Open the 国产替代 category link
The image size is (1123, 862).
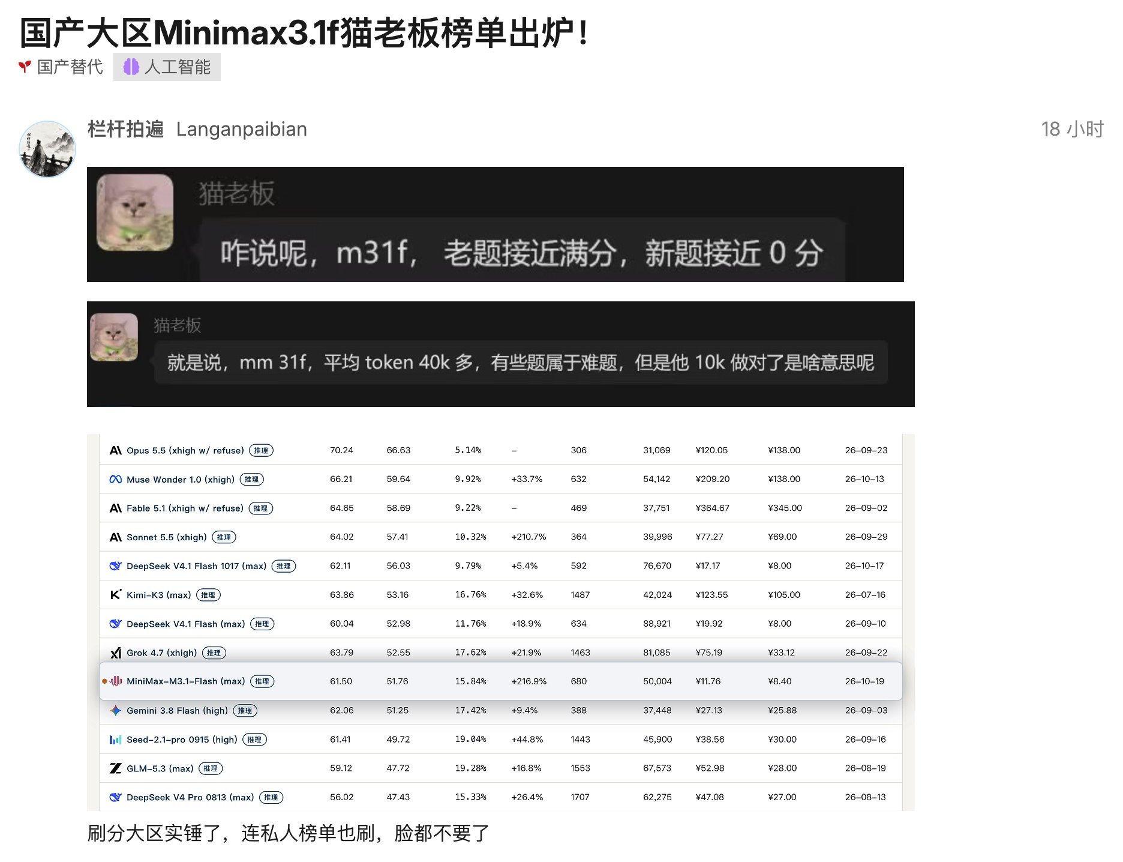pos(61,67)
